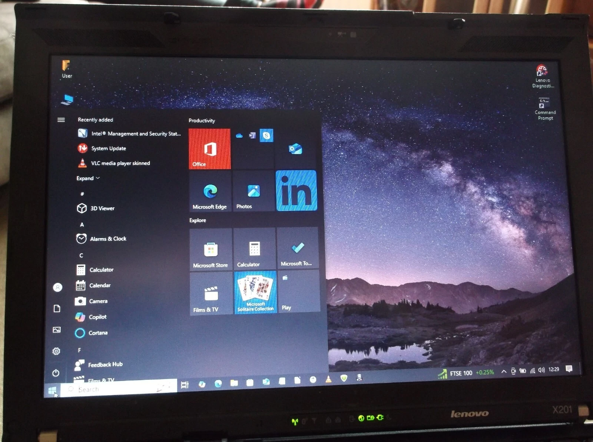Click the 12:29 clock on the taskbar
Screen dimensions: 593x442
[x=554, y=369]
